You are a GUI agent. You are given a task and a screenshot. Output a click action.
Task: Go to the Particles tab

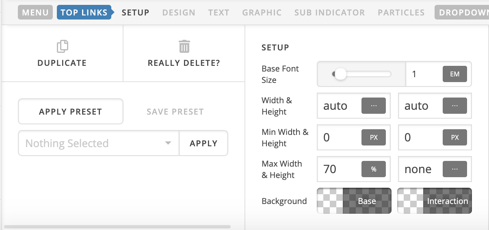[x=401, y=13]
